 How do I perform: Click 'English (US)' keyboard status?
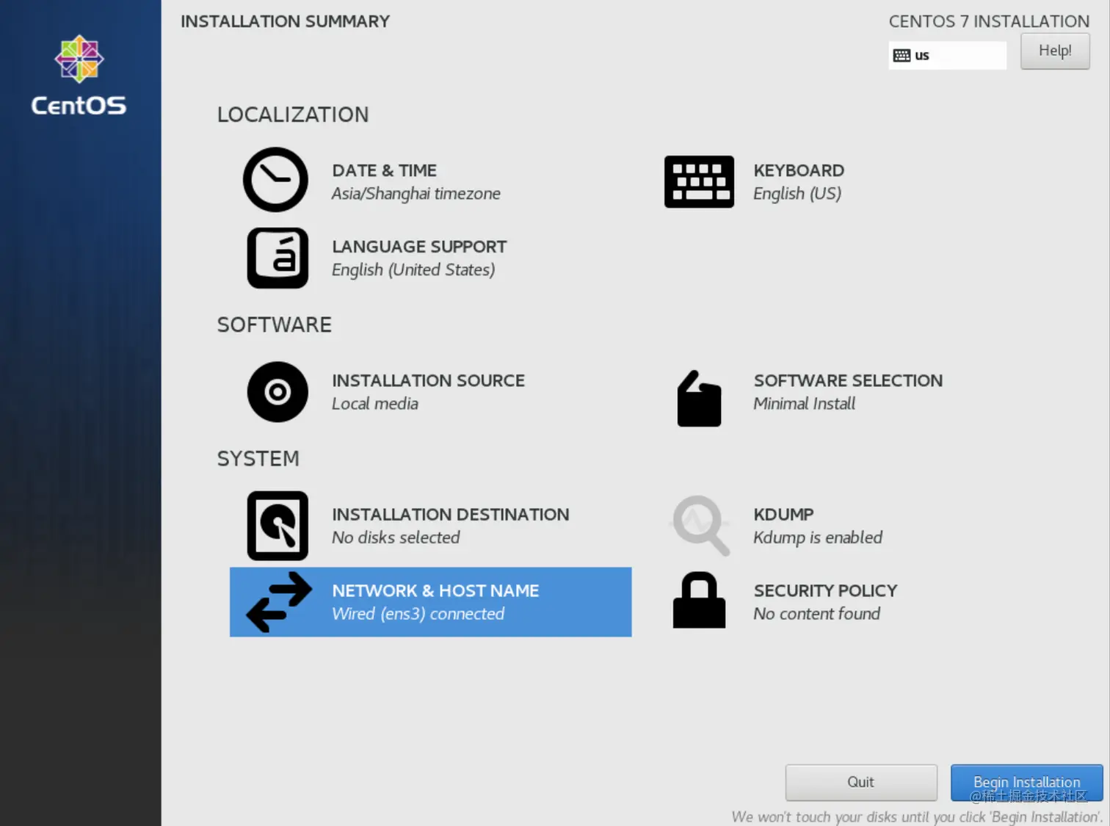point(797,194)
